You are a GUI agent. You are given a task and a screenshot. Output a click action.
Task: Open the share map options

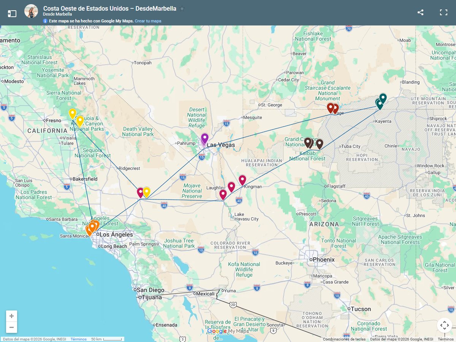(420, 13)
